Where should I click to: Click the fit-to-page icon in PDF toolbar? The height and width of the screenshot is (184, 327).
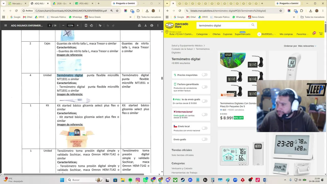(86, 26)
